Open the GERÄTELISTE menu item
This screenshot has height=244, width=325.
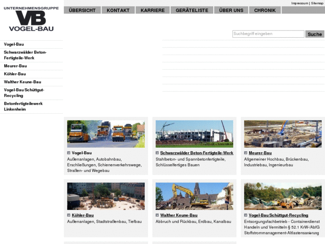click(x=192, y=10)
